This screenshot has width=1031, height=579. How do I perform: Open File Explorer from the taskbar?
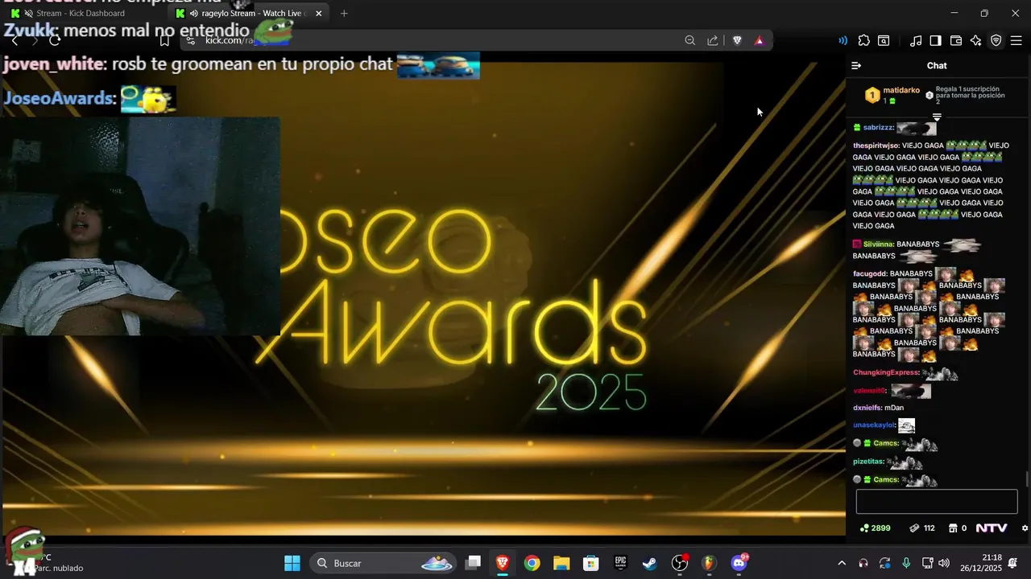pos(561,563)
